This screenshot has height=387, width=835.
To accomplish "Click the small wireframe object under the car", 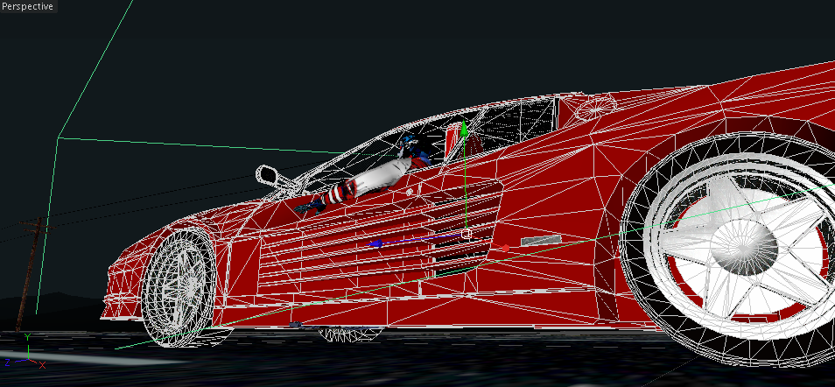I will pyautogui.click(x=350, y=334).
